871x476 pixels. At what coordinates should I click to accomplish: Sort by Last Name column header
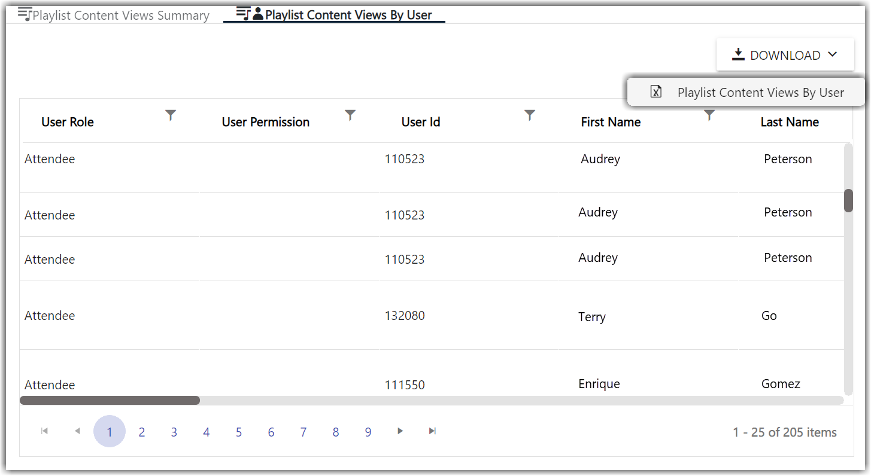tap(790, 122)
